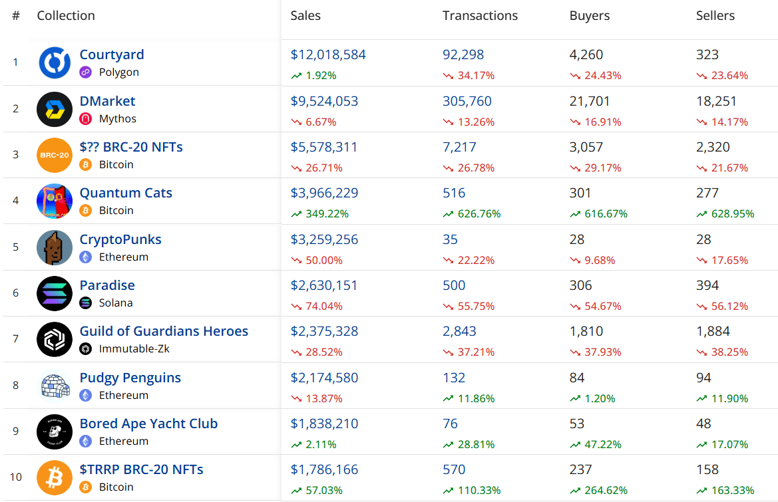Open the CryptoPunks avatar image

point(55,248)
